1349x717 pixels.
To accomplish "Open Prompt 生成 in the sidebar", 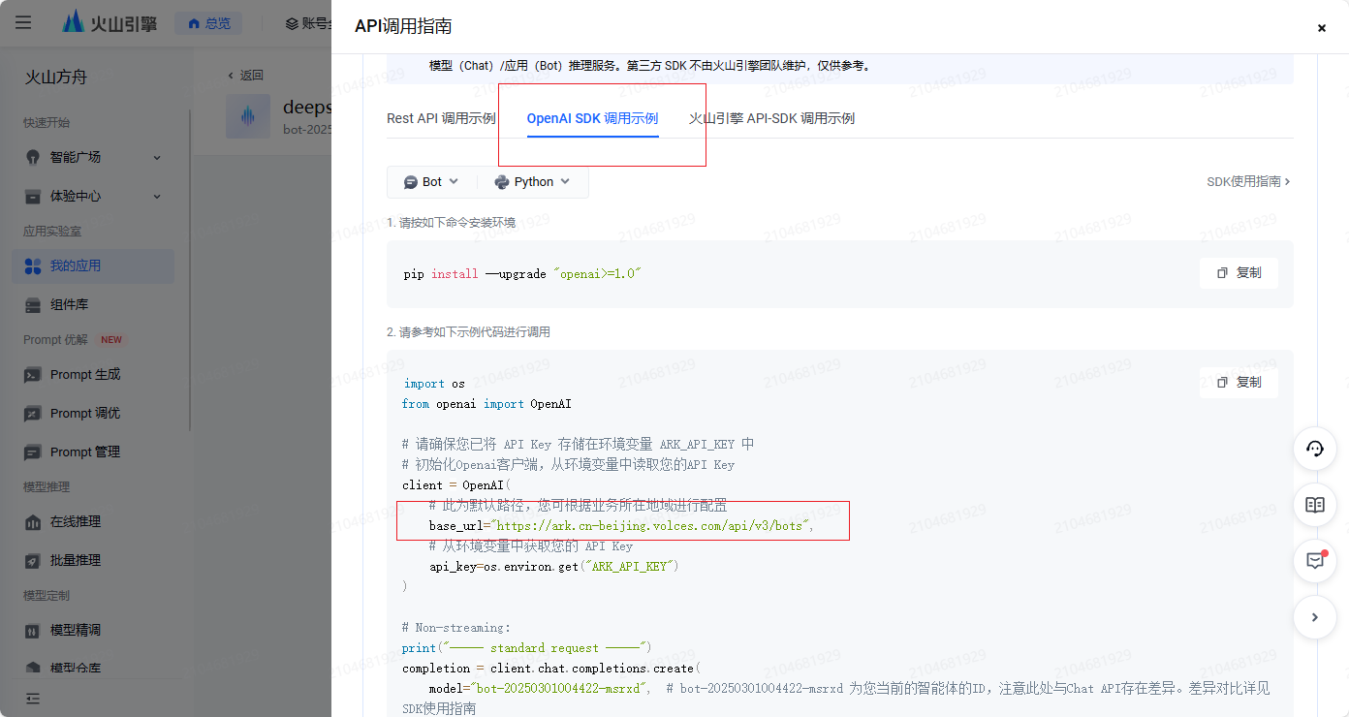I will click(93, 374).
